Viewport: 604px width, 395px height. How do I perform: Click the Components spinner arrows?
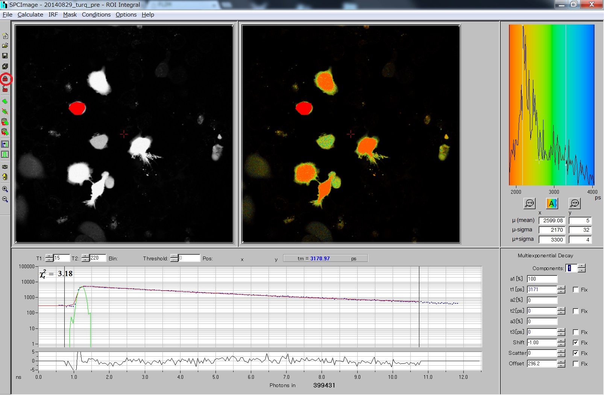[582, 268]
